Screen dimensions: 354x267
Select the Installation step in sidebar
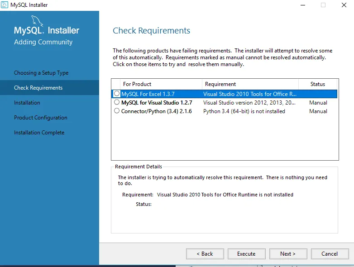click(x=27, y=103)
